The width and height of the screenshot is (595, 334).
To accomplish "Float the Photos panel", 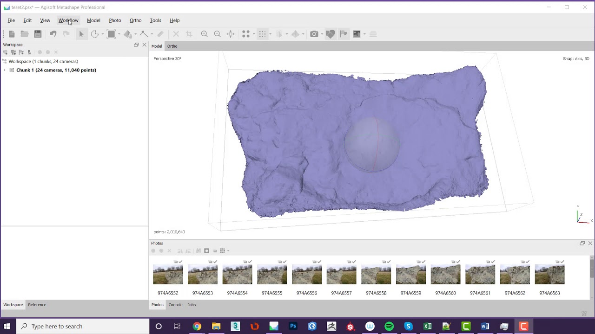I will point(582,243).
